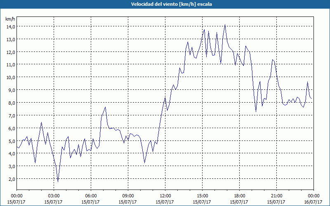Select the "14,0" y-axis value

[x=11, y=26]
